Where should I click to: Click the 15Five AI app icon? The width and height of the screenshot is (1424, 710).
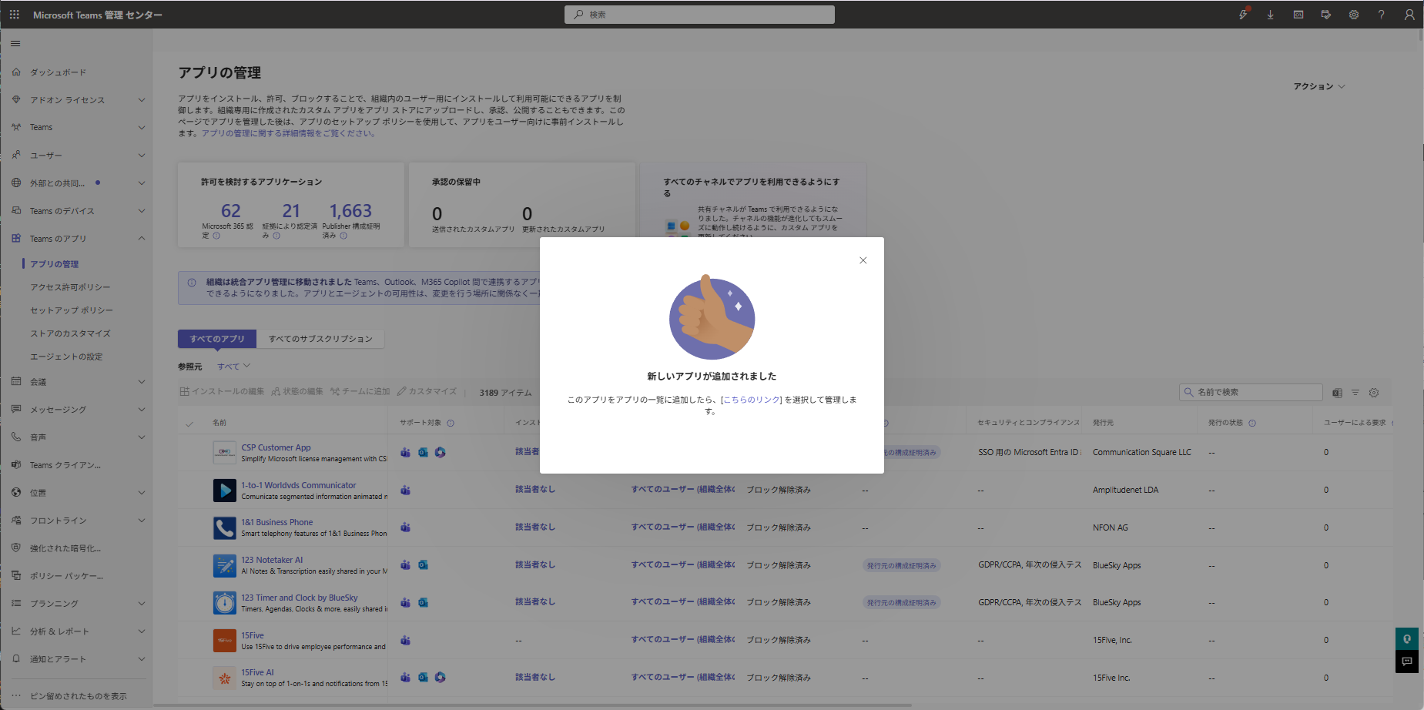[x=224, y=678]
